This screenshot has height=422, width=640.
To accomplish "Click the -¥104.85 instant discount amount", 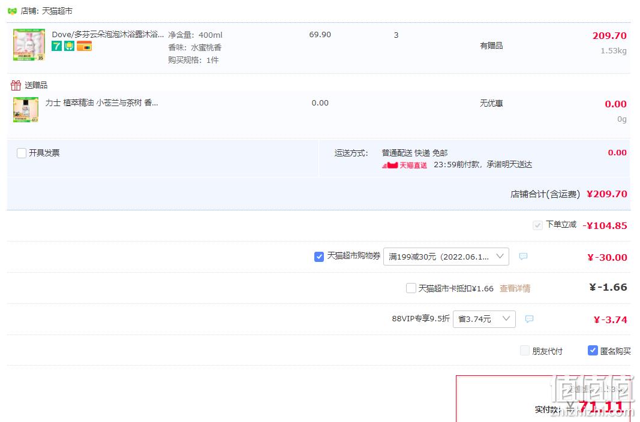I will 605,226.
